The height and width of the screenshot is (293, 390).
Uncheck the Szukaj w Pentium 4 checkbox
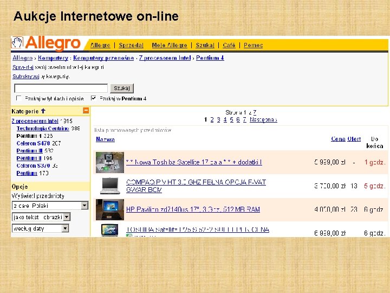tap(93, 98)
